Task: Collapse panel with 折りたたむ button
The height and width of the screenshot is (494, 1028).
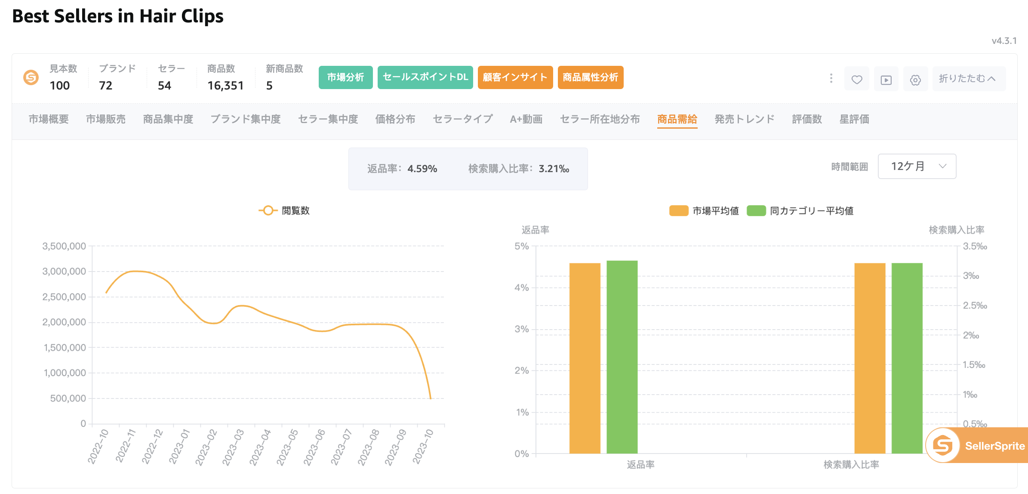Action: point(969,79)
